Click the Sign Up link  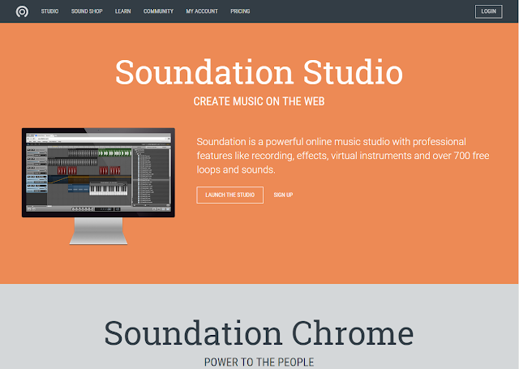[x=283, y=195]
